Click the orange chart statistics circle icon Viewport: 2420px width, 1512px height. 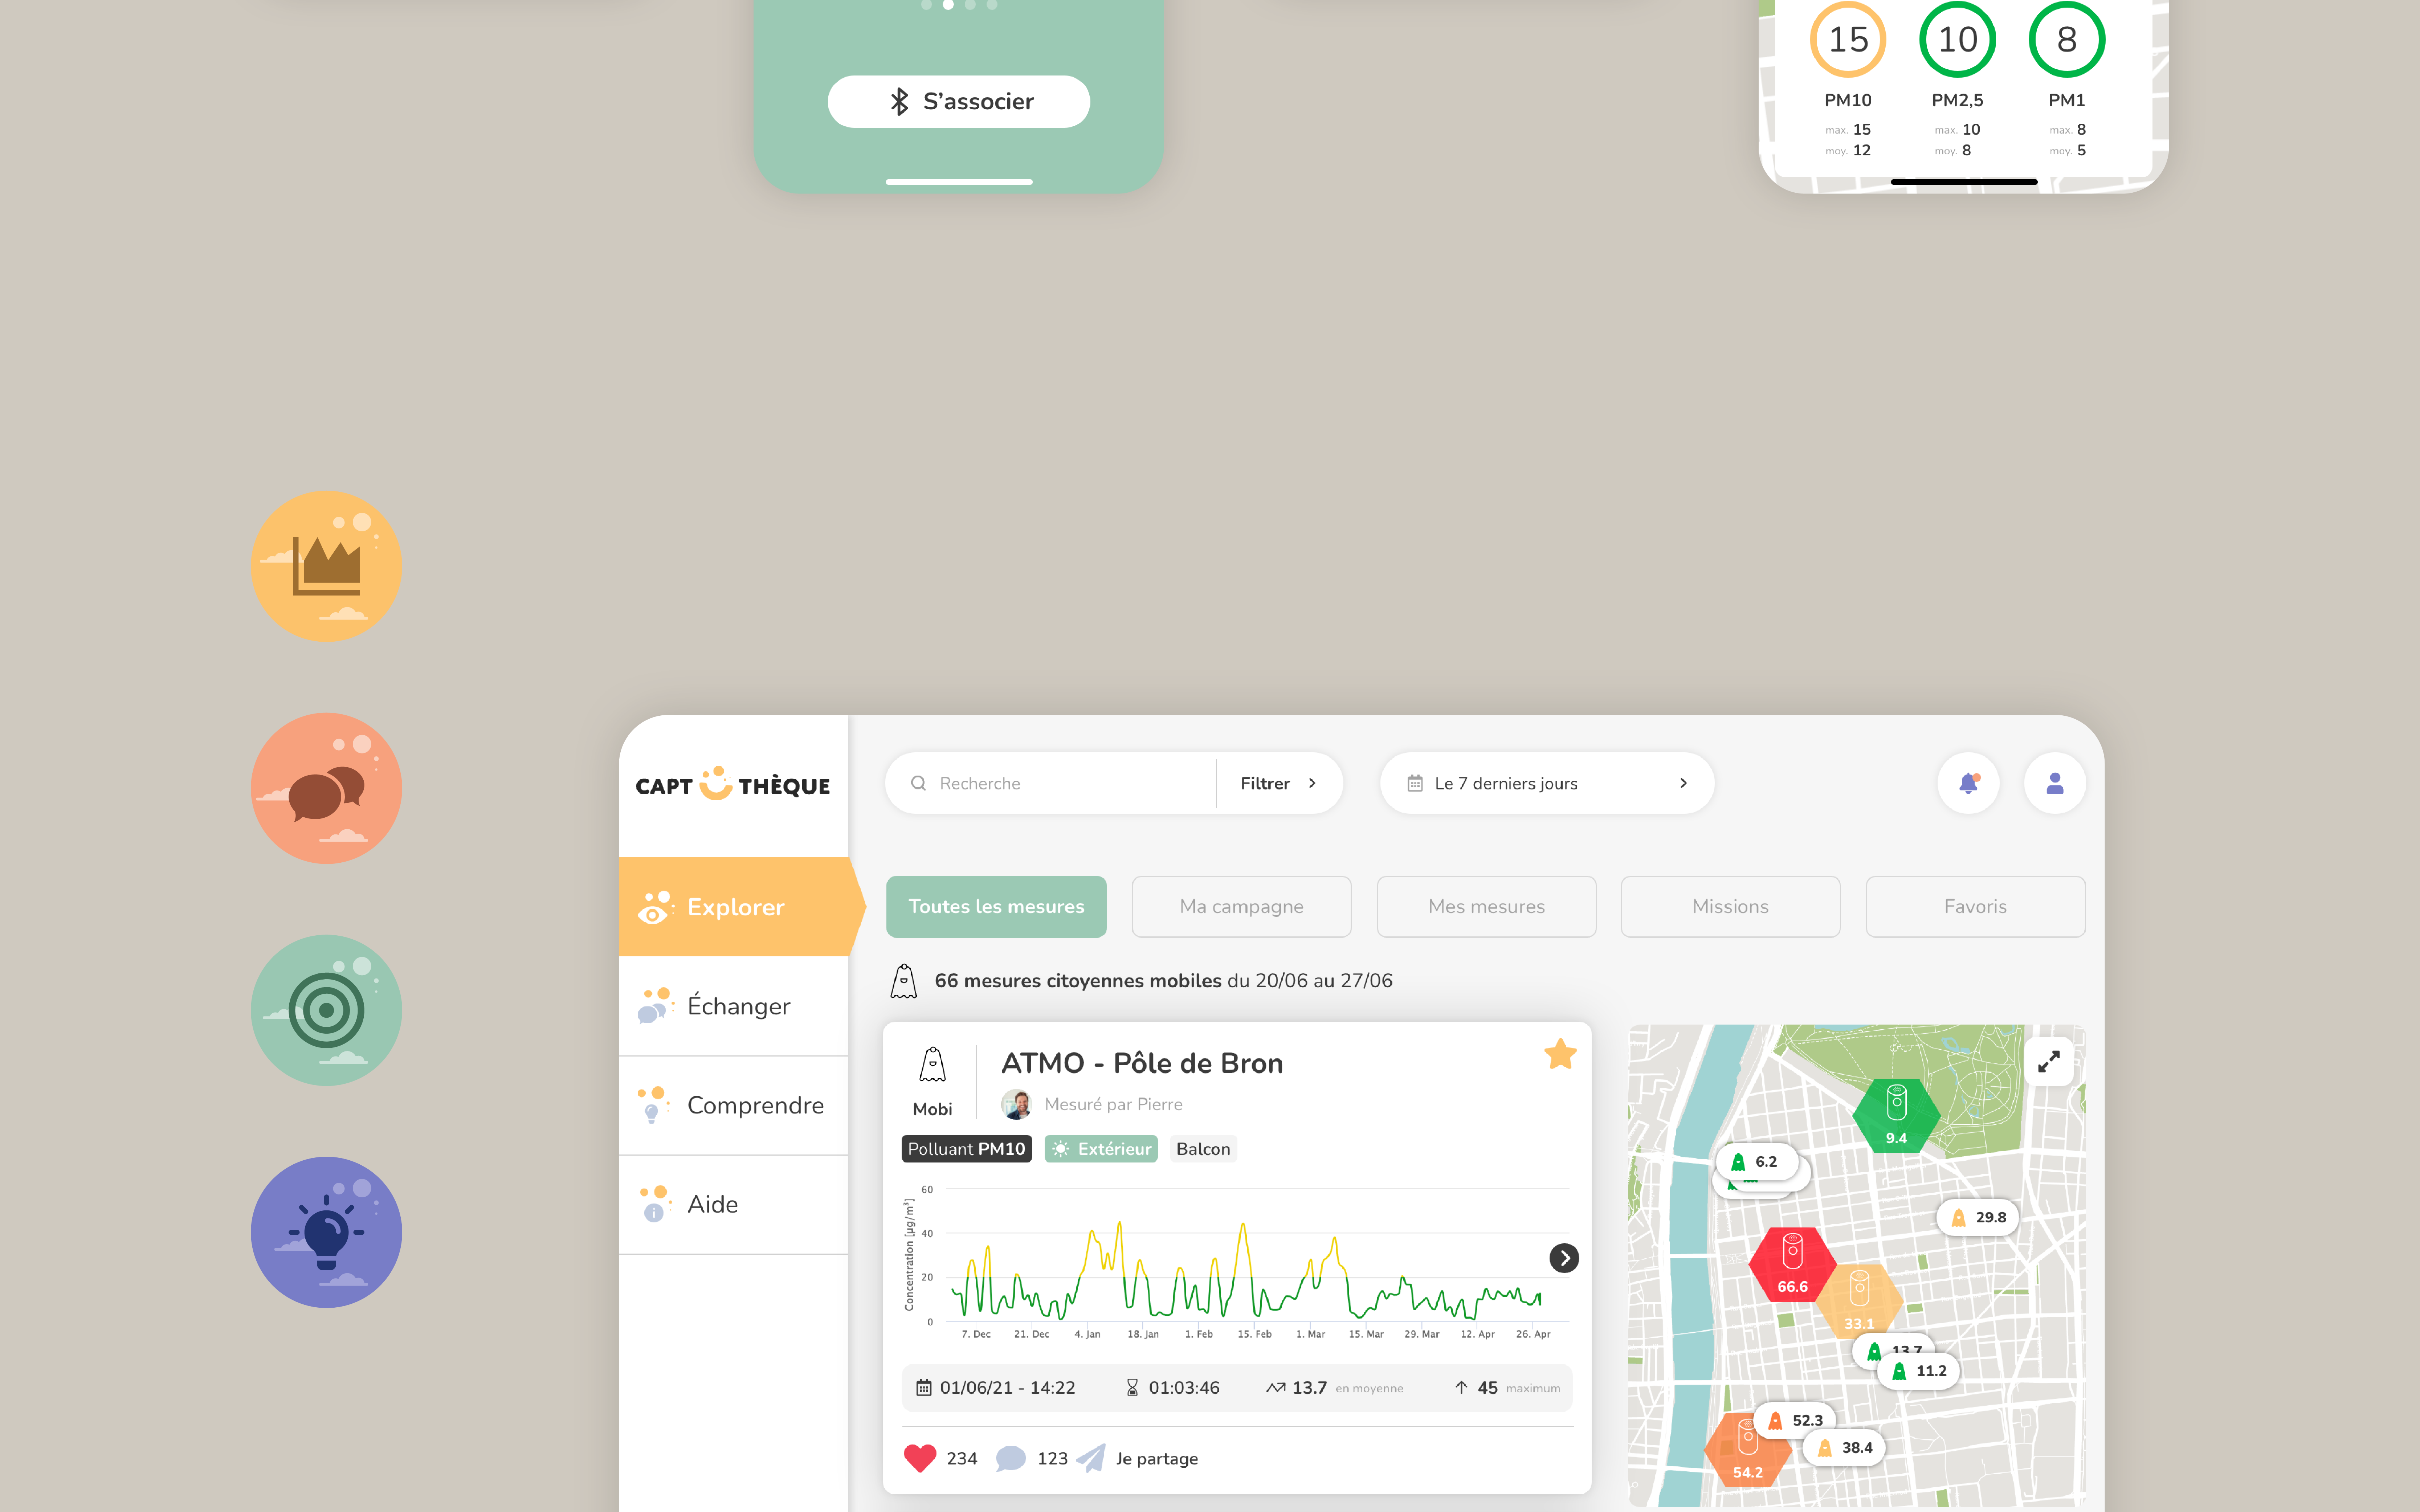click(326, 566)
